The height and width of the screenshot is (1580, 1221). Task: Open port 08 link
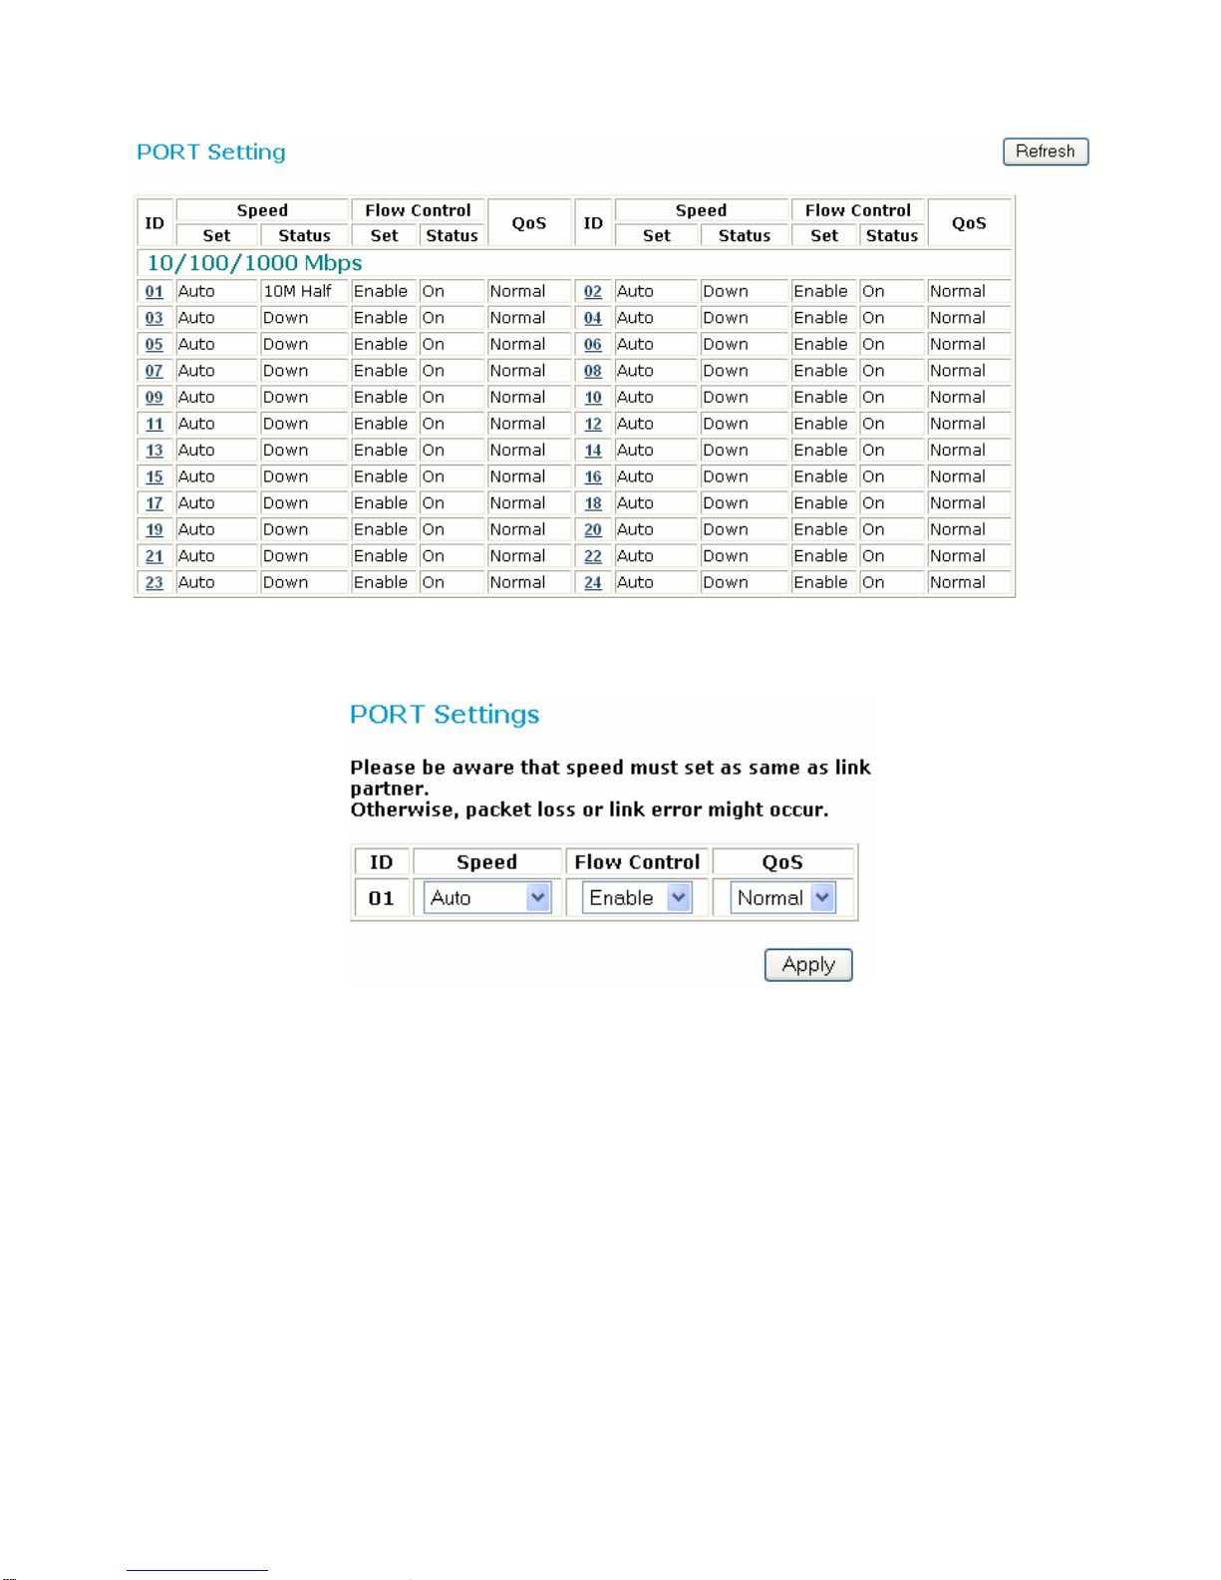click(593, 371)
